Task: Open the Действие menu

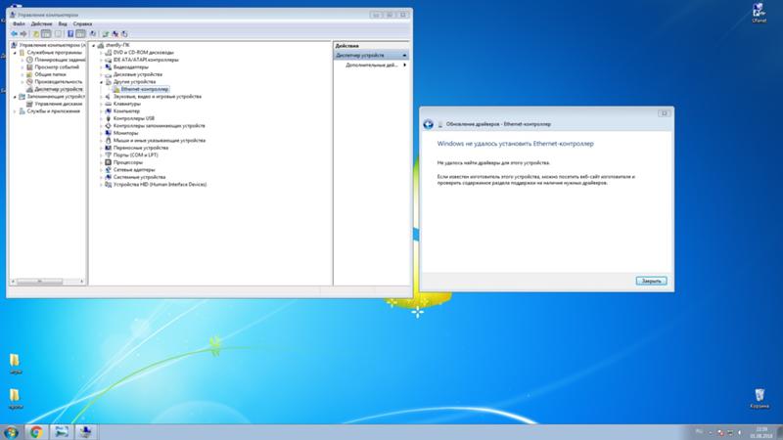Action: [41, 23]
